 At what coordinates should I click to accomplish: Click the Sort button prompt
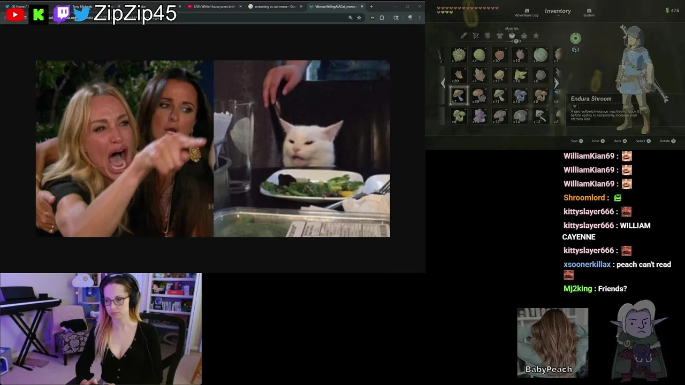[x=577, y=141]
